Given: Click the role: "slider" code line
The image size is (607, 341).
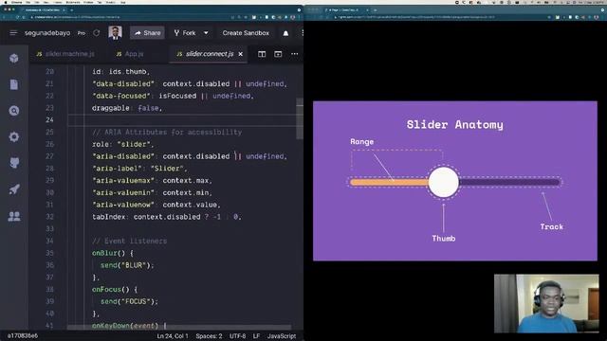Looking at the screenshot, I should (122, 144).
